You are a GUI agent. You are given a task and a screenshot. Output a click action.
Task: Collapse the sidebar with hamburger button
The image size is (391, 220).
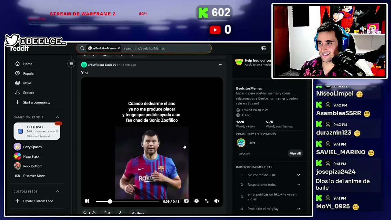pyautogui.click(x=71, y=64)
